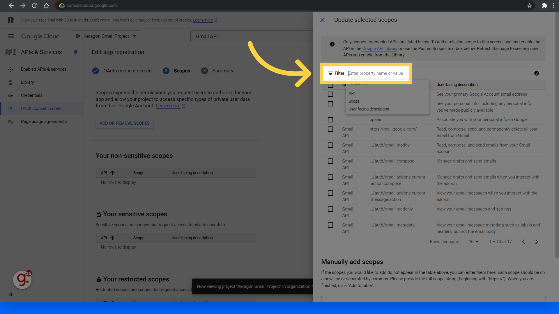
Task: Open the browser extensions puzzle icon
Action: [544, 6]
